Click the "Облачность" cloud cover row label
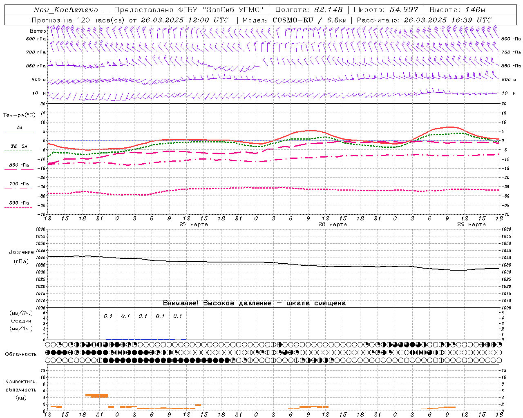This screenshot has width=523, height=418. coord(21,354)
